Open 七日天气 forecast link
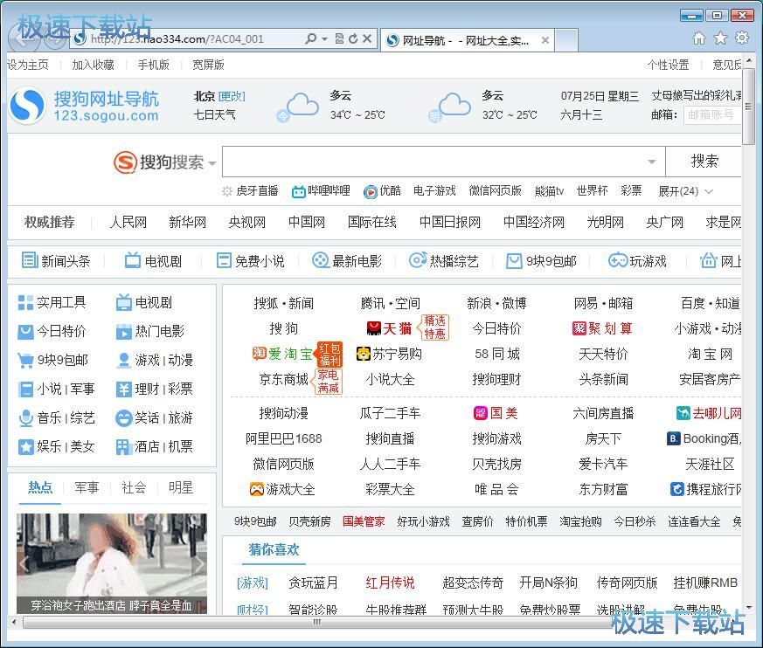The image size is (763, 648). [215, 114]
